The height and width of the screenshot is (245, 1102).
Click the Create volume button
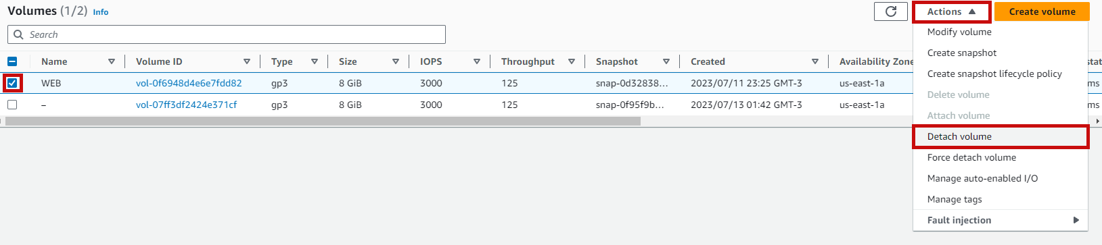tap(1042, 11)
